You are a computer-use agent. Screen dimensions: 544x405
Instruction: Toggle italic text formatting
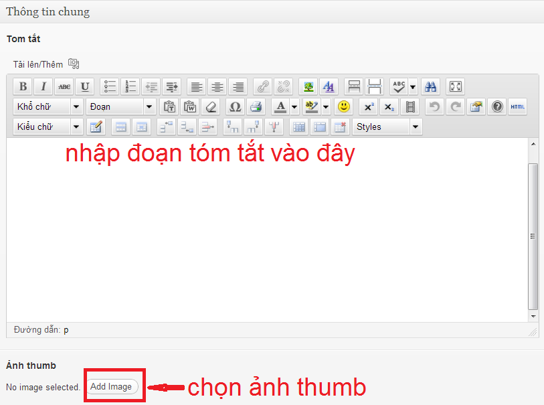click(x=43, y=86)
